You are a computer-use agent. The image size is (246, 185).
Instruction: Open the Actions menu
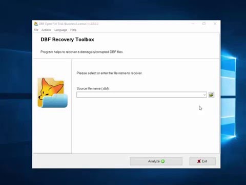pyautogui.click(x=46, y=30)
